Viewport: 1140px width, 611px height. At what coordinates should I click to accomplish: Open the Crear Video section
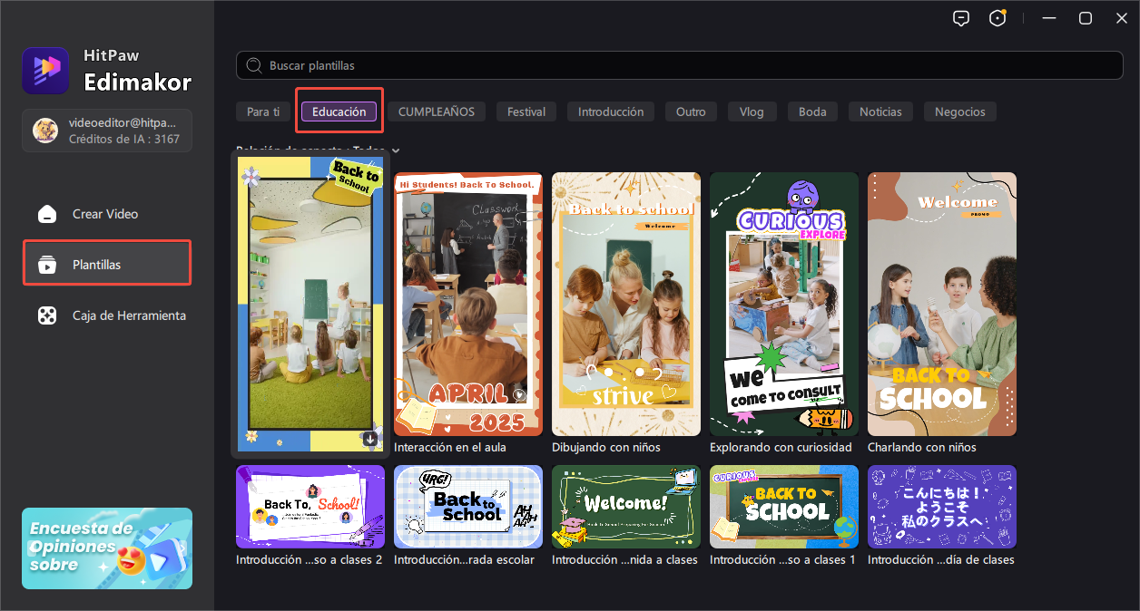click(107, 214)
